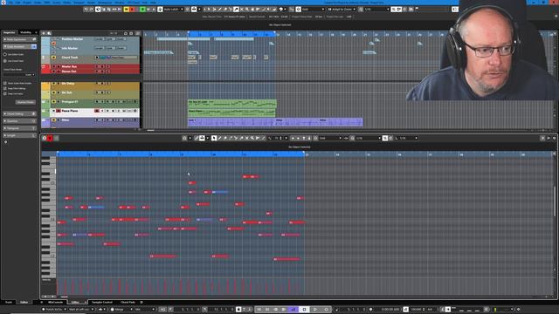Open Adapt to Zoom dropdown in main toolbar
This screenshot has width=559, height=314.
click(342, 10)
